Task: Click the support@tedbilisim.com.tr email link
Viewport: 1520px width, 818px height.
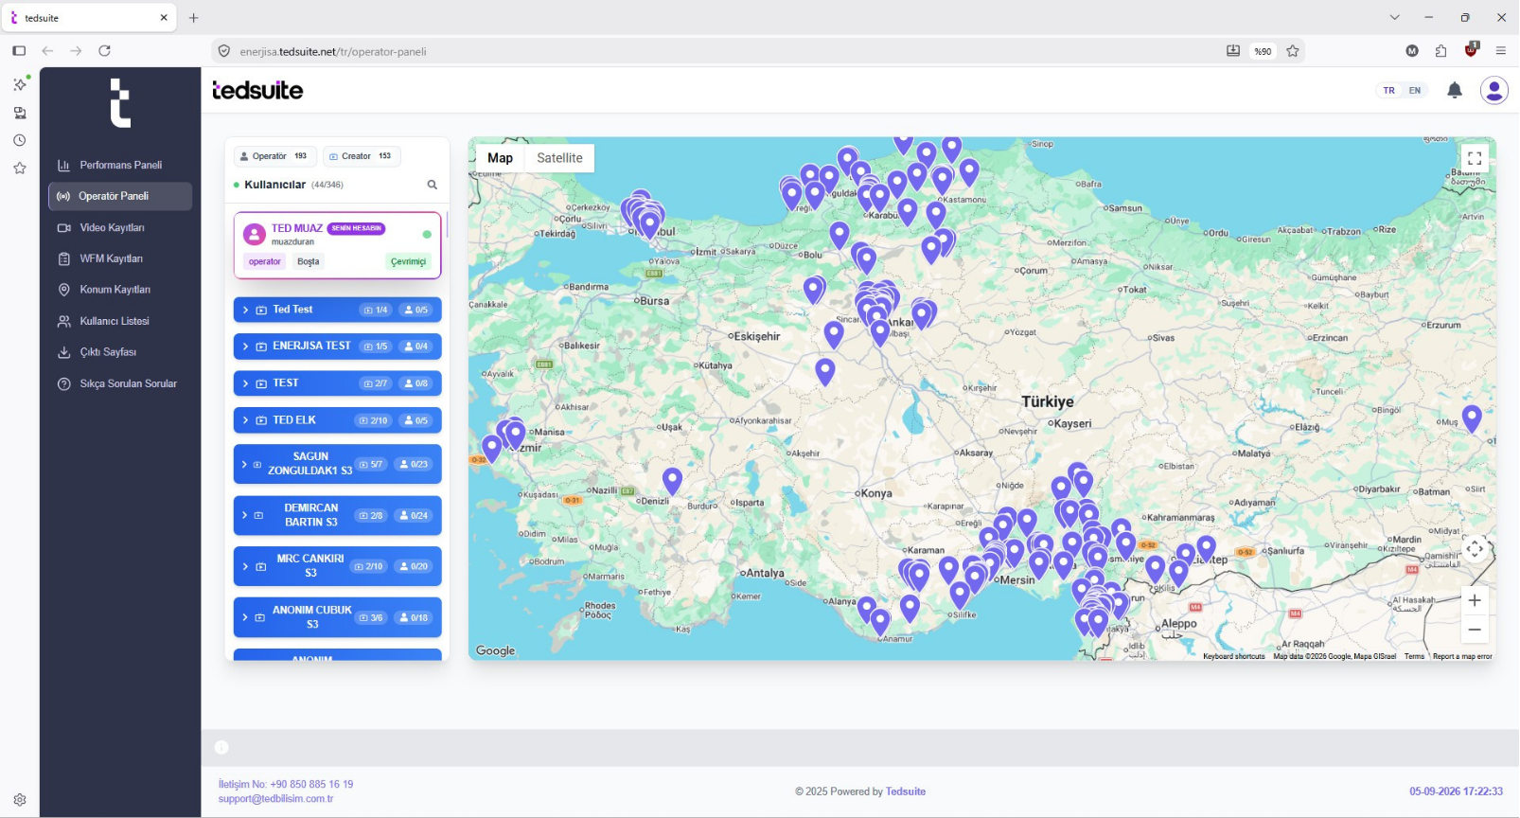Action: point(275,799)
